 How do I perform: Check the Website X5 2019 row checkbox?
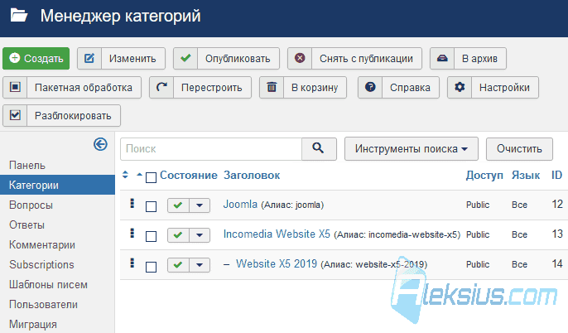pyautogui.click(x=151, y=267)
